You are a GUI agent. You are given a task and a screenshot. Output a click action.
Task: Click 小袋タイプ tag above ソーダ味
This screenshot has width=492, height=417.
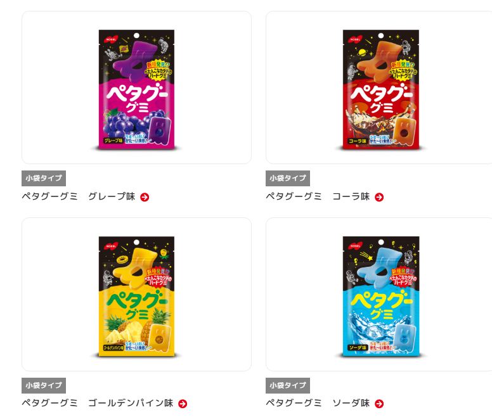[x=288, y=386]
